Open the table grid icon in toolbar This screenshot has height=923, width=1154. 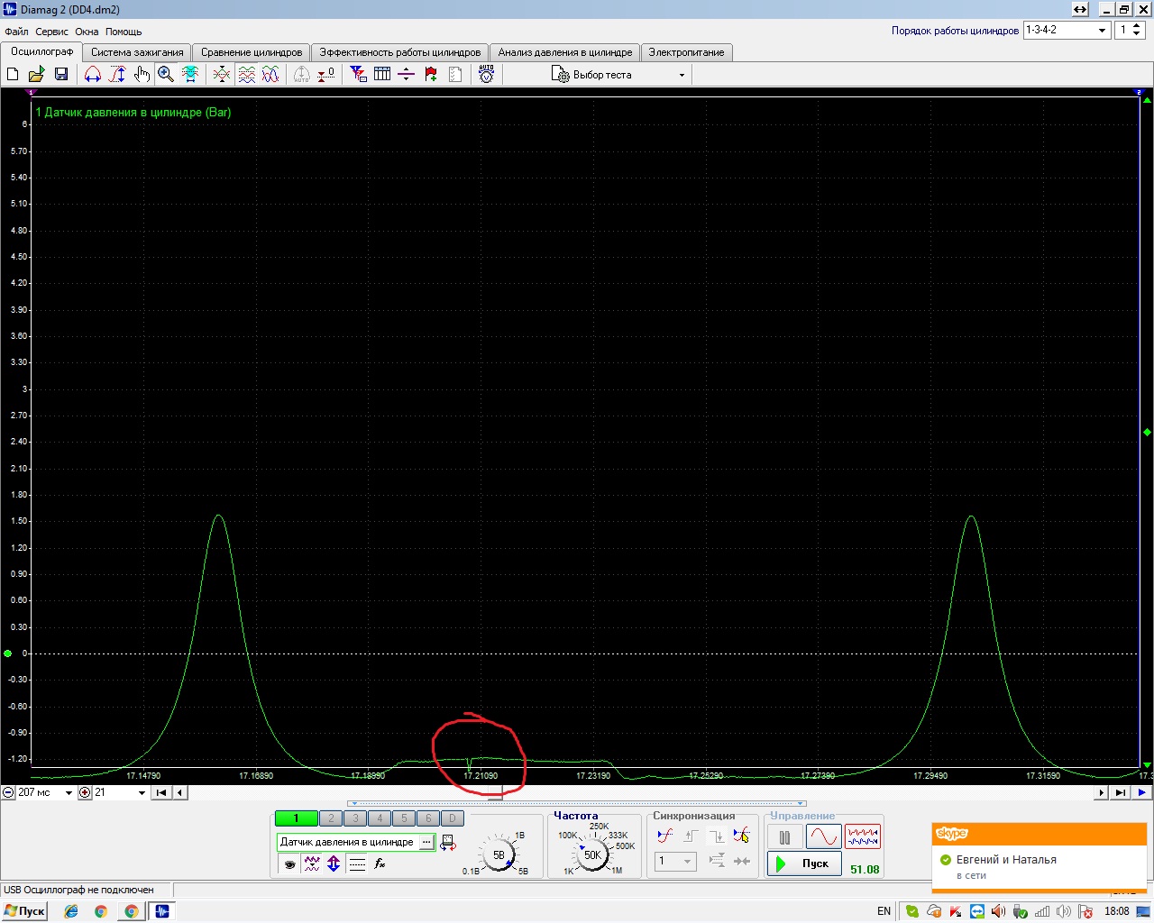[x=382, y=75]
